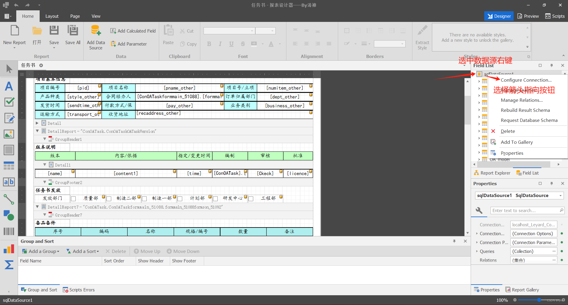The image size is (568, 305).
Task: Click the Save All icon
Action: click(72, 30)
